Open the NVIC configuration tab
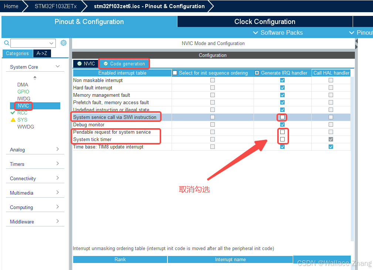The image size is (373, 270). pos(86,64)
